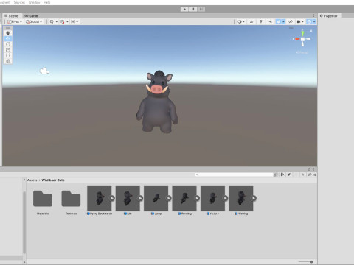Toggle scene audio icon

[271, 21]
